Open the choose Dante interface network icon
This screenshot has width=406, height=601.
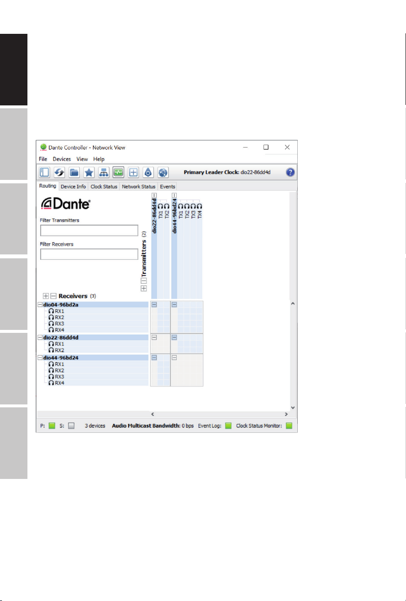[x=104, y=172]
